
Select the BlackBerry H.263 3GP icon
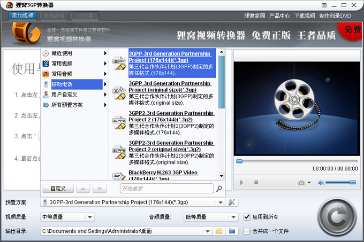[119, 176]
